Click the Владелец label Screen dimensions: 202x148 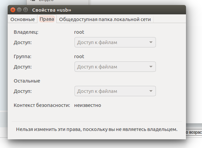(26, 32)
